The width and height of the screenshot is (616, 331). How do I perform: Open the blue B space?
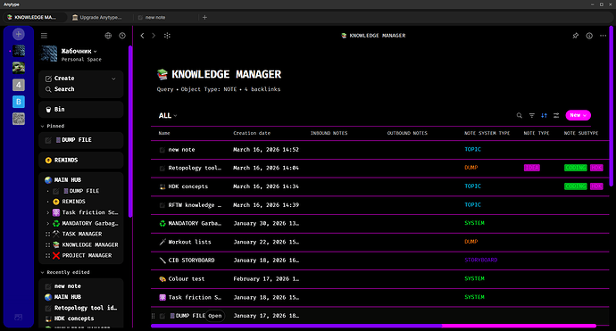pos(19,102)
